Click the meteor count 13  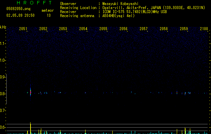49,15
